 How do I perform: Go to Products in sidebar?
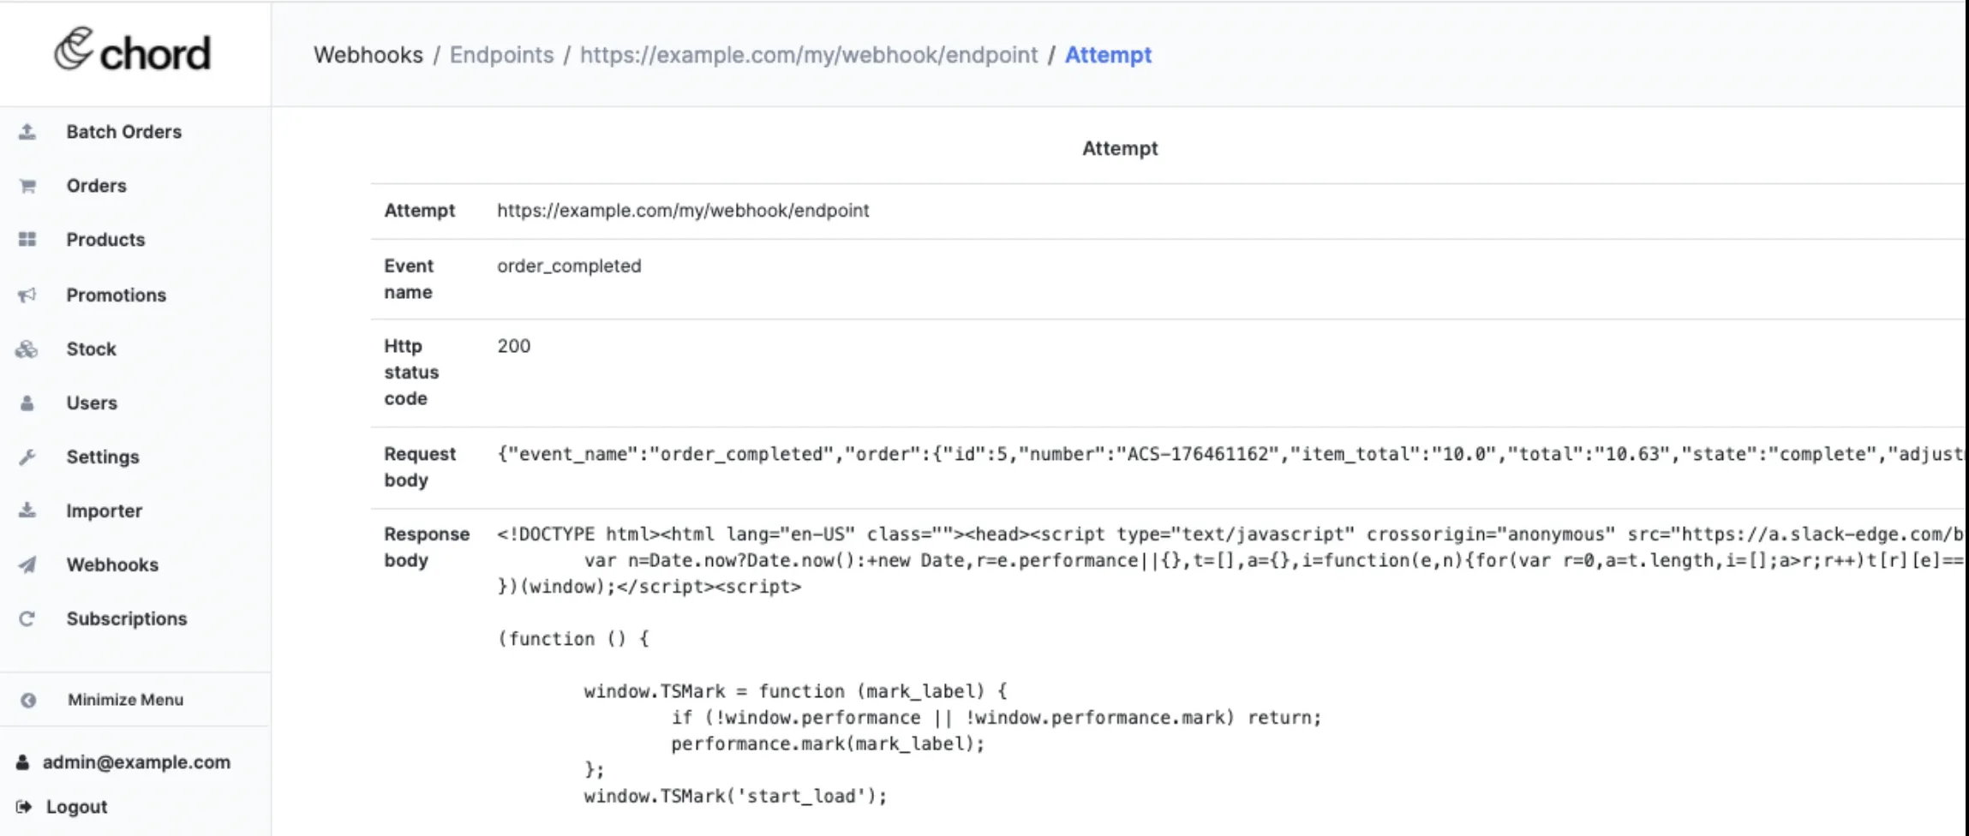106,240
